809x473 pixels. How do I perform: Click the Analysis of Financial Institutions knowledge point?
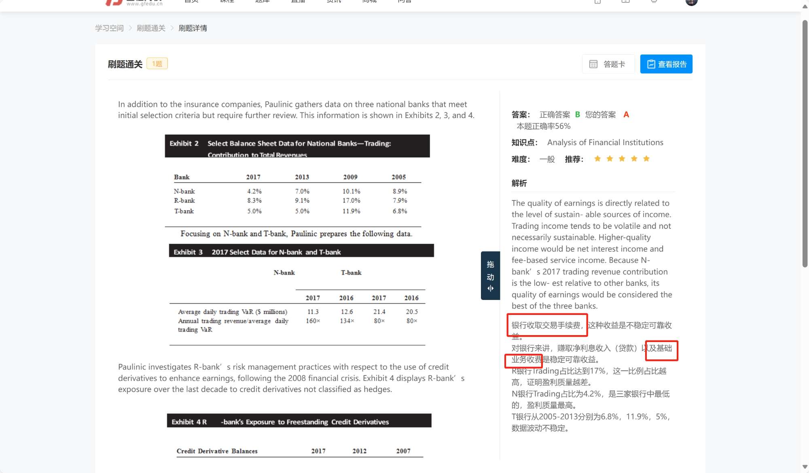click(605, 142)
